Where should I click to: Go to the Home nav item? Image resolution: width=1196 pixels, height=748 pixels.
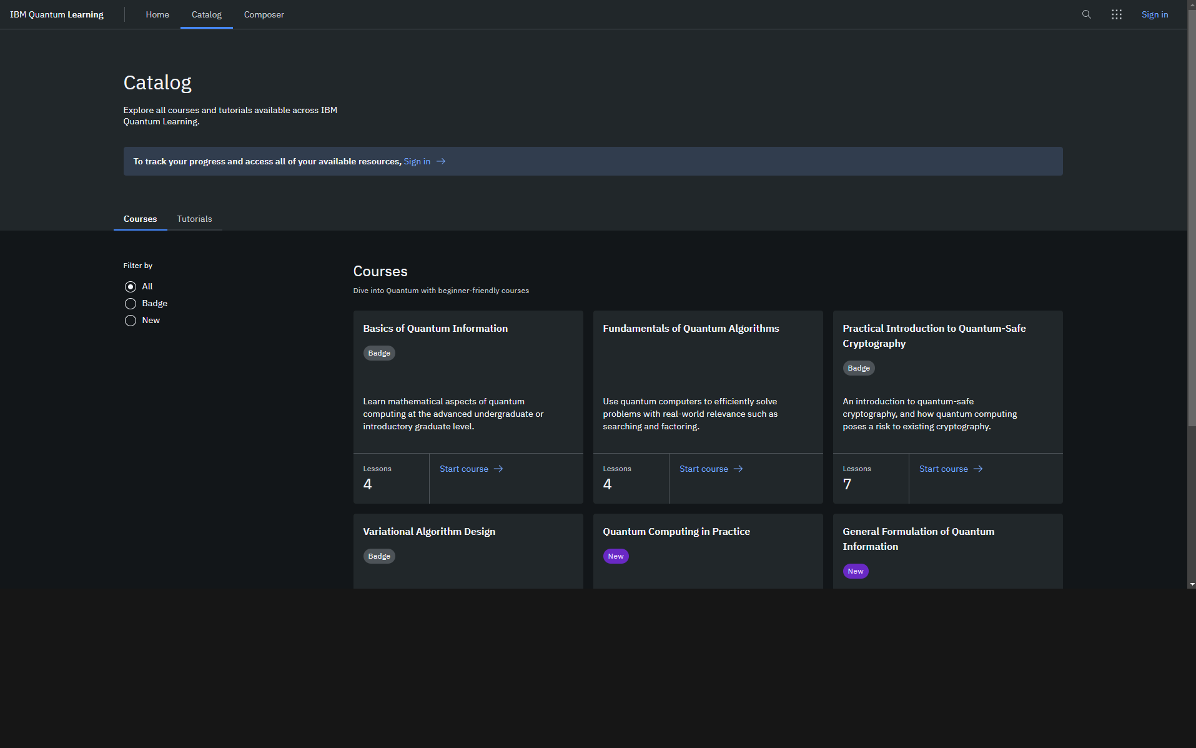157,14
